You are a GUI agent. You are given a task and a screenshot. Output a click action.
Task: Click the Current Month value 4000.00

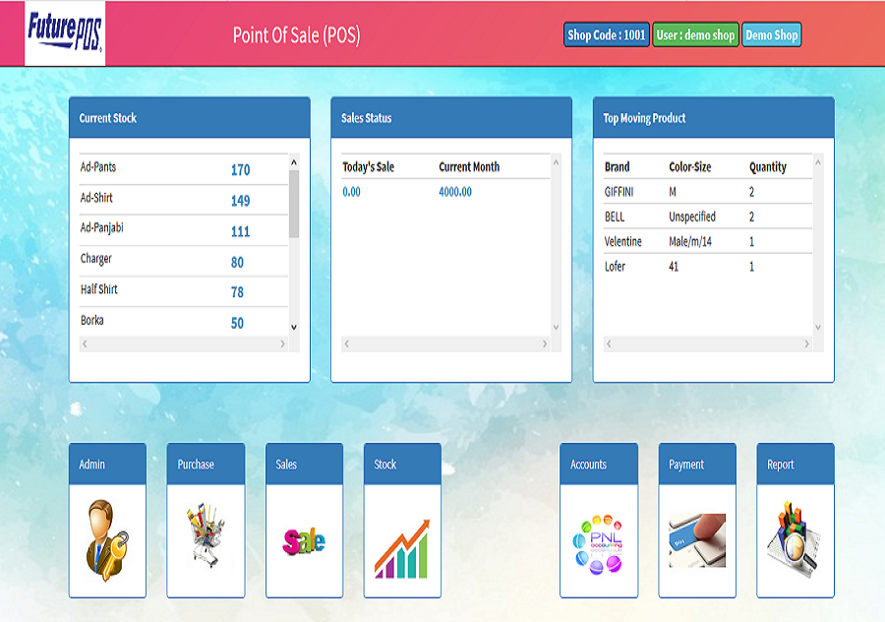tap(454, 192)
